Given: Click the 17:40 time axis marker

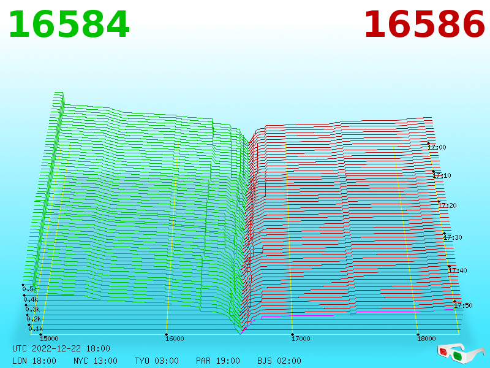Looking at the screenshot, I should pos(458,270).
